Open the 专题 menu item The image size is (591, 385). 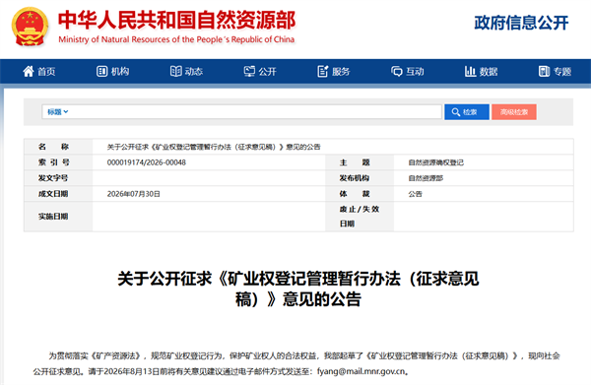pos(555,71)
